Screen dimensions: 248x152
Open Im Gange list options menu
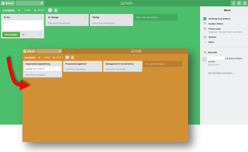click(x=85, y=17)
